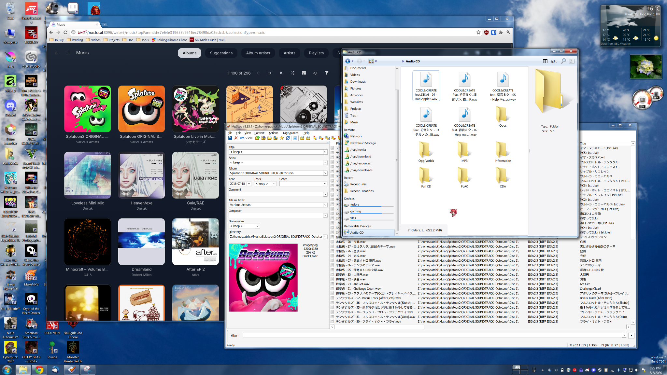Click the filter funnel icon above albums
667x375 pixels.
(x=327, y=73)
